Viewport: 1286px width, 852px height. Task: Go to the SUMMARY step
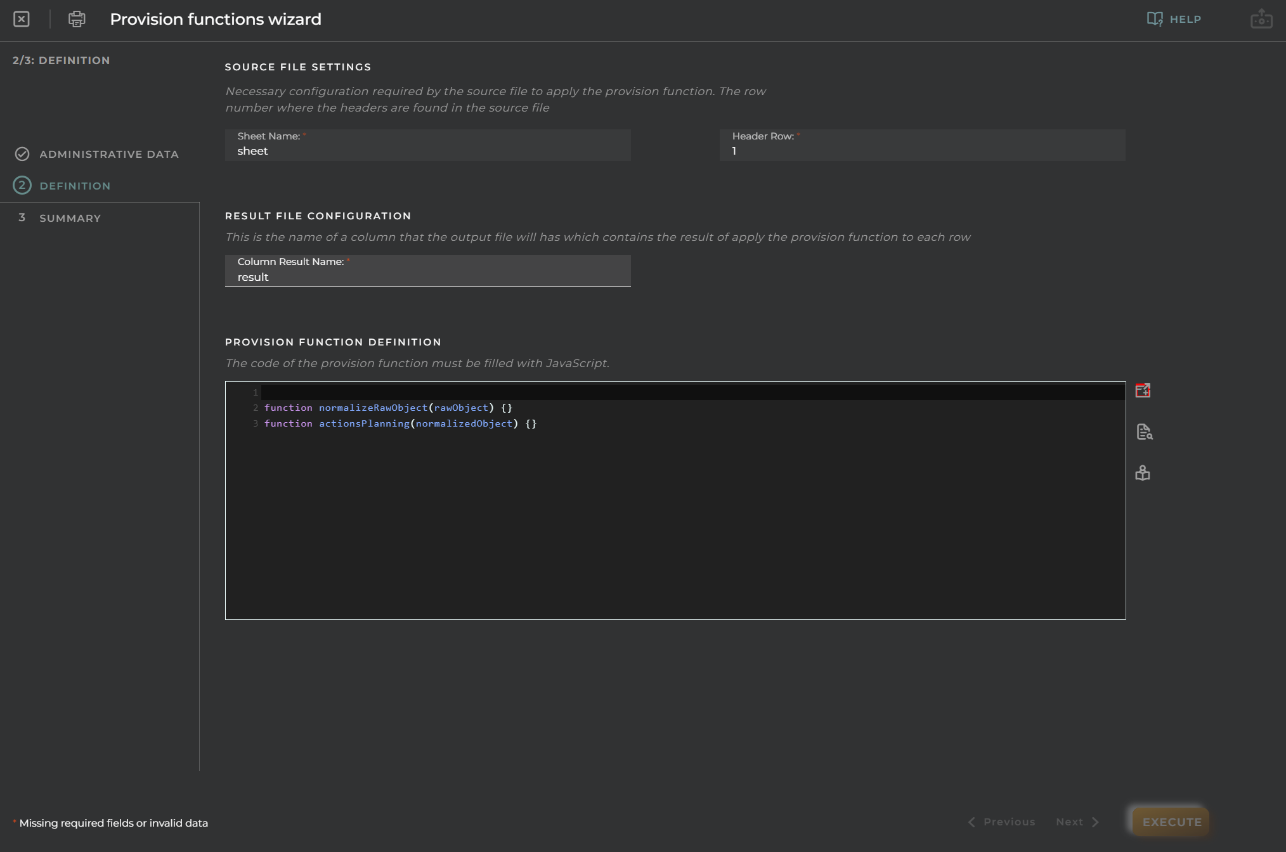70,218
